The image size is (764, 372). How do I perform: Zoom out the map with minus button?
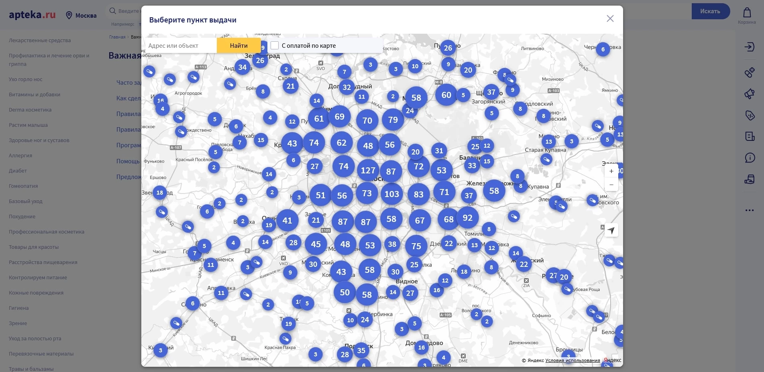[611, 185]
